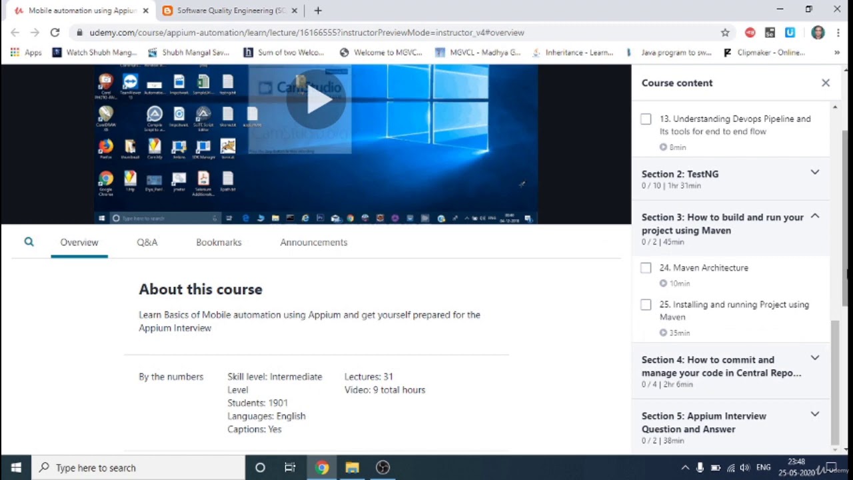Open Wi-Fi network tray icon
Viewport: 853px width, 480px height.
click(x=730, y=467)
